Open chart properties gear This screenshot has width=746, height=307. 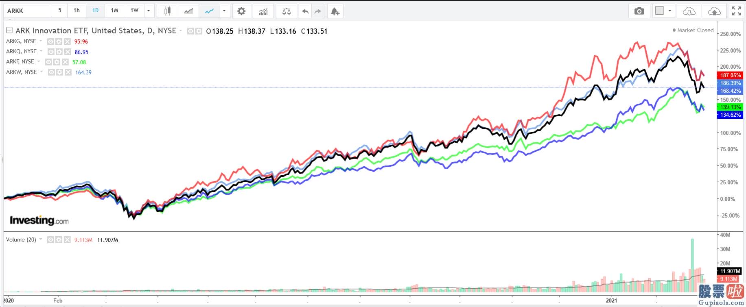241,11
